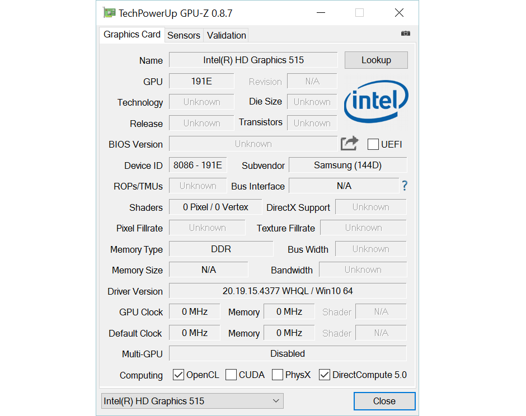Click the Name field with Intel HD Graphics 515
526x416 pixels.
[x=253, y=60]
